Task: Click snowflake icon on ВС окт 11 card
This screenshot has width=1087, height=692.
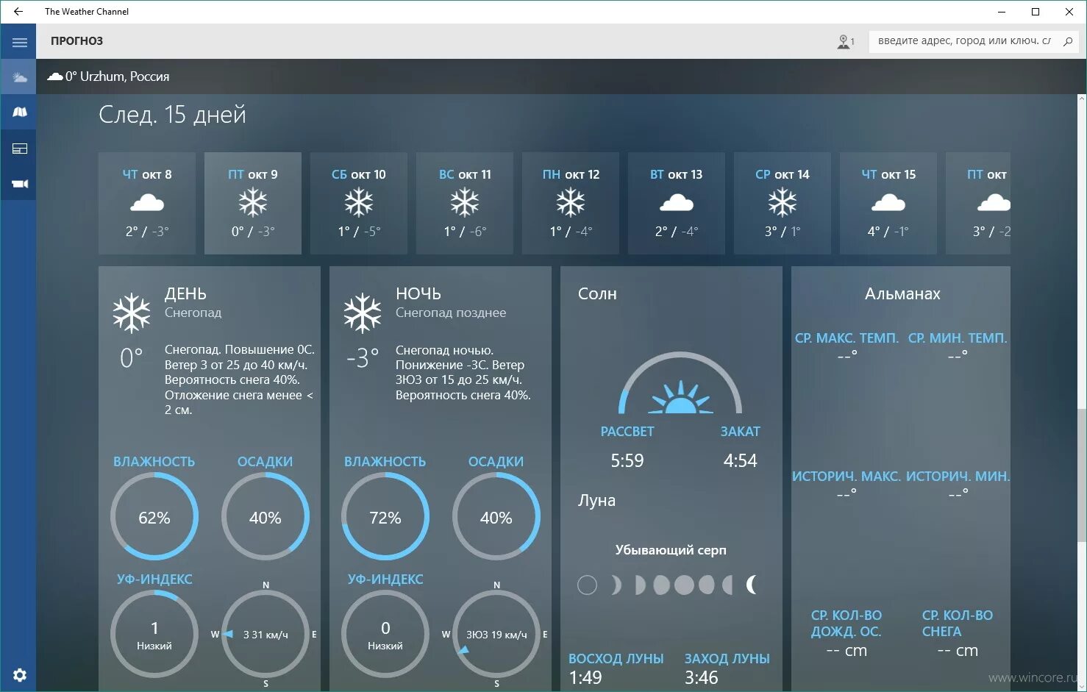Action: pos(465,202)
